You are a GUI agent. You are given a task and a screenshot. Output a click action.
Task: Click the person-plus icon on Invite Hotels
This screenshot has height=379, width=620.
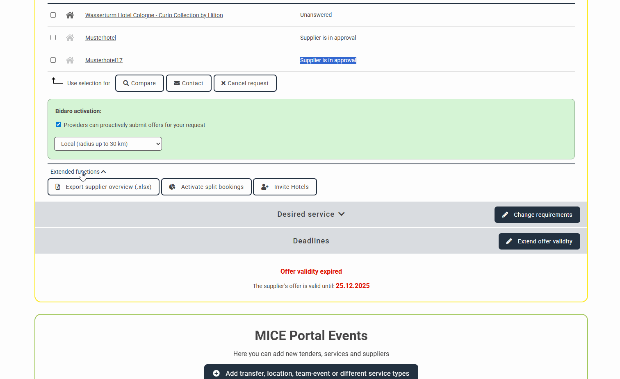click(264, 186)
